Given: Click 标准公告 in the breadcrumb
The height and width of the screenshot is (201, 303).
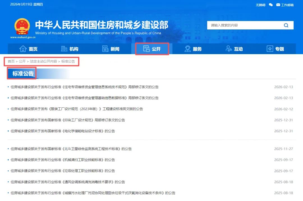Looking at the screenshot, I should [68, 61].
